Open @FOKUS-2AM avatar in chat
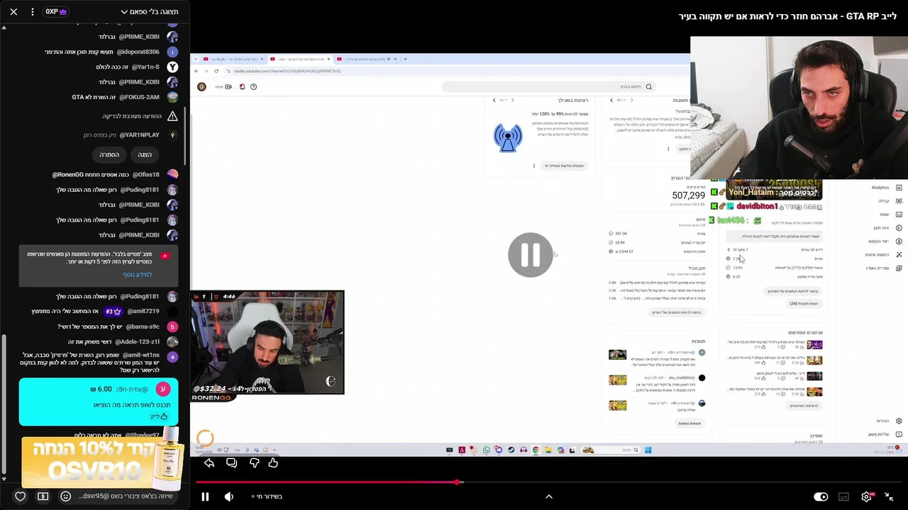 172,97
